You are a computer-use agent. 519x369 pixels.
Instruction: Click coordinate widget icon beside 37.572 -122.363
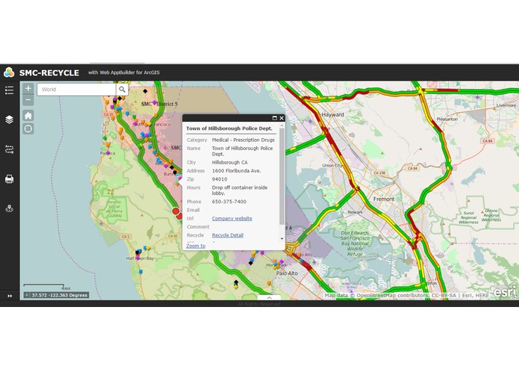coord(27,295)
